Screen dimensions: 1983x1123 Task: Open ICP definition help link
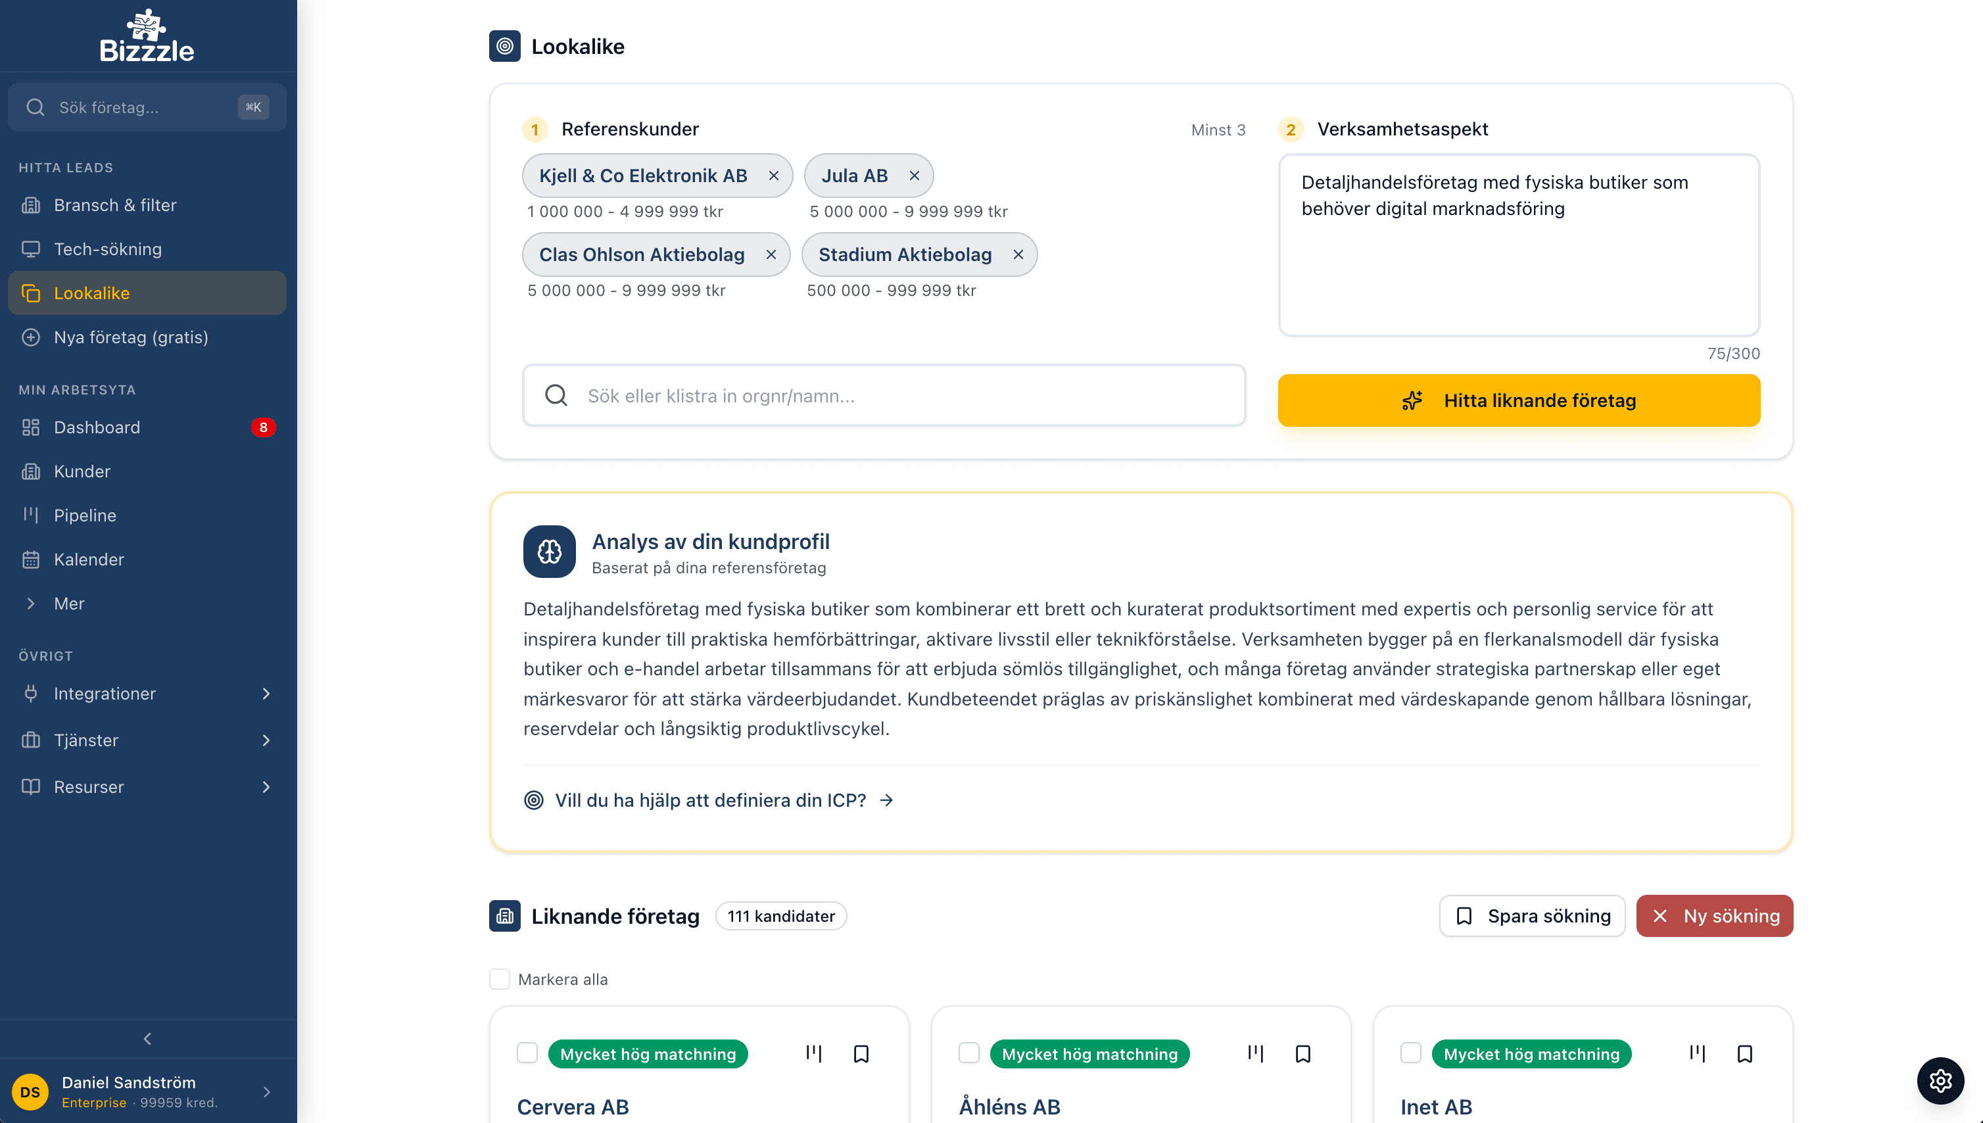pos(709,800)
